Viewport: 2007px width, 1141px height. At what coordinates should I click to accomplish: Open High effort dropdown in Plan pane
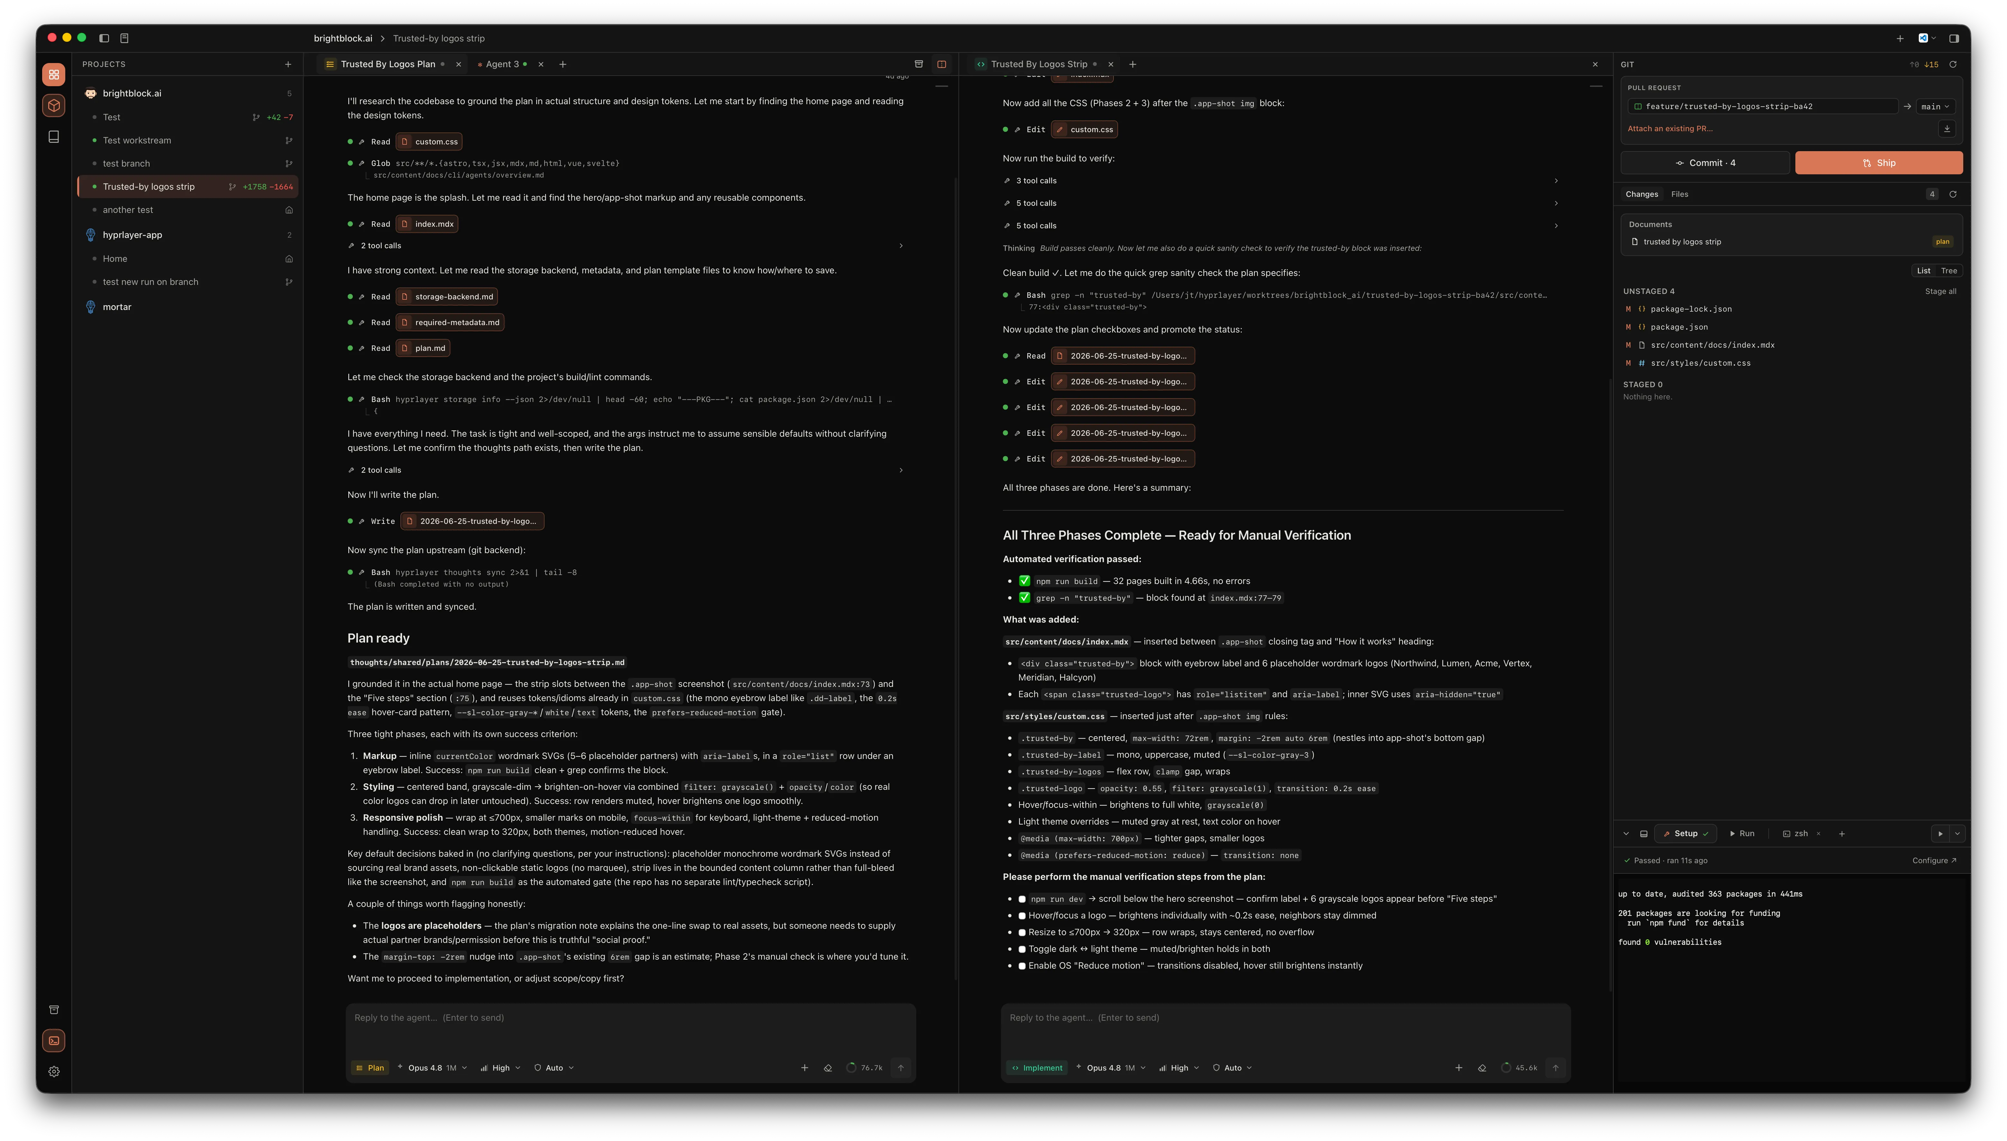[500, 1067]
